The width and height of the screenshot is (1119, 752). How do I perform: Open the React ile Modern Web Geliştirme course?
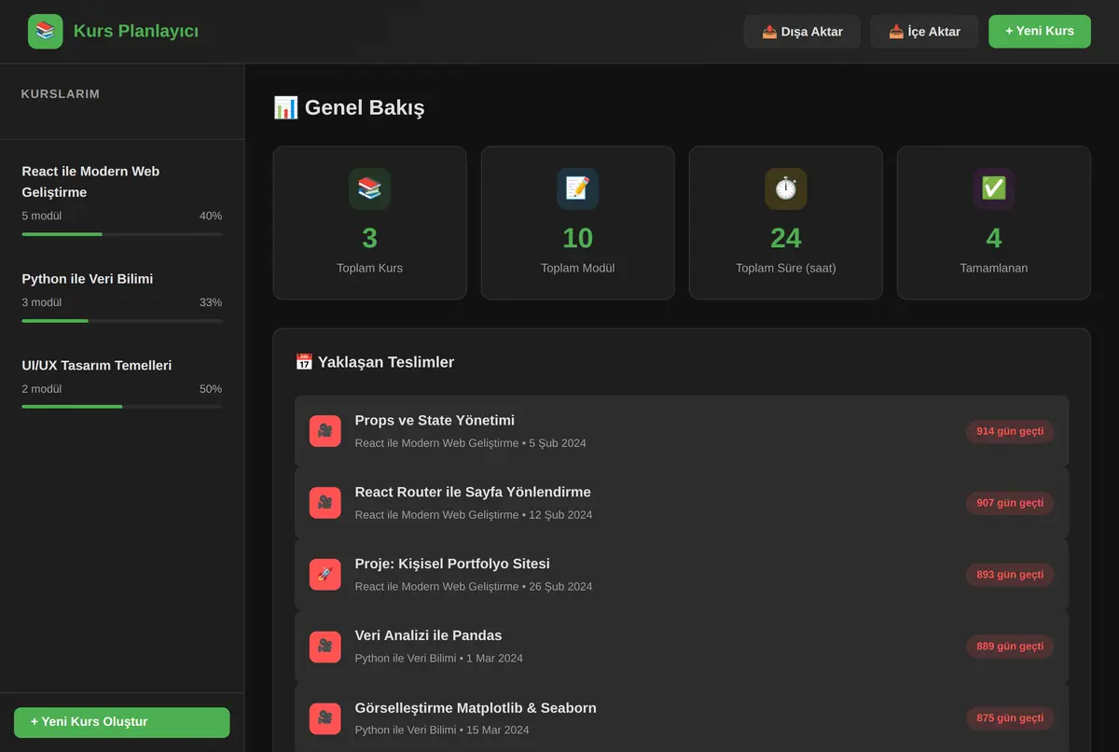[122, 201]
